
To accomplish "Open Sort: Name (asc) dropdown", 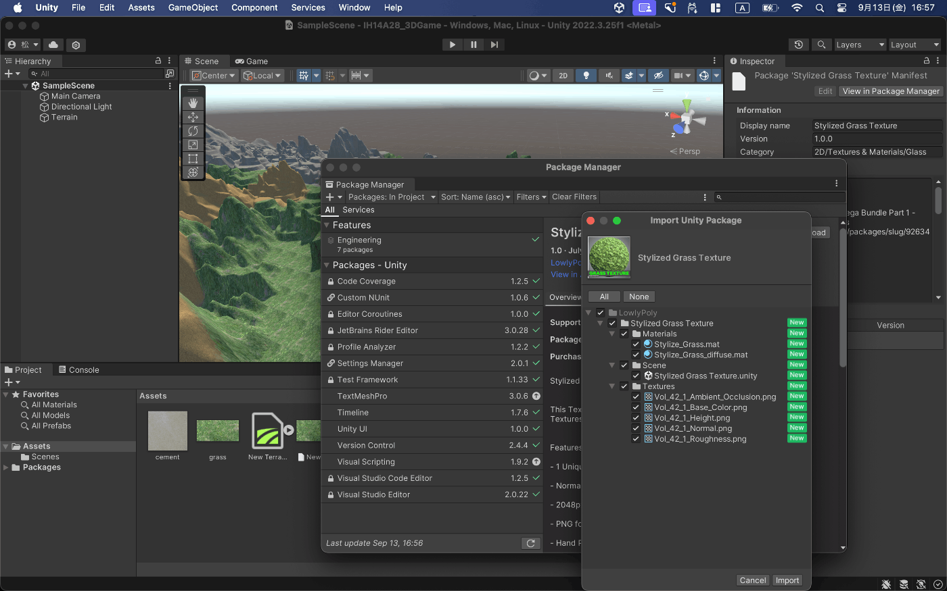I will pos(476,197).
